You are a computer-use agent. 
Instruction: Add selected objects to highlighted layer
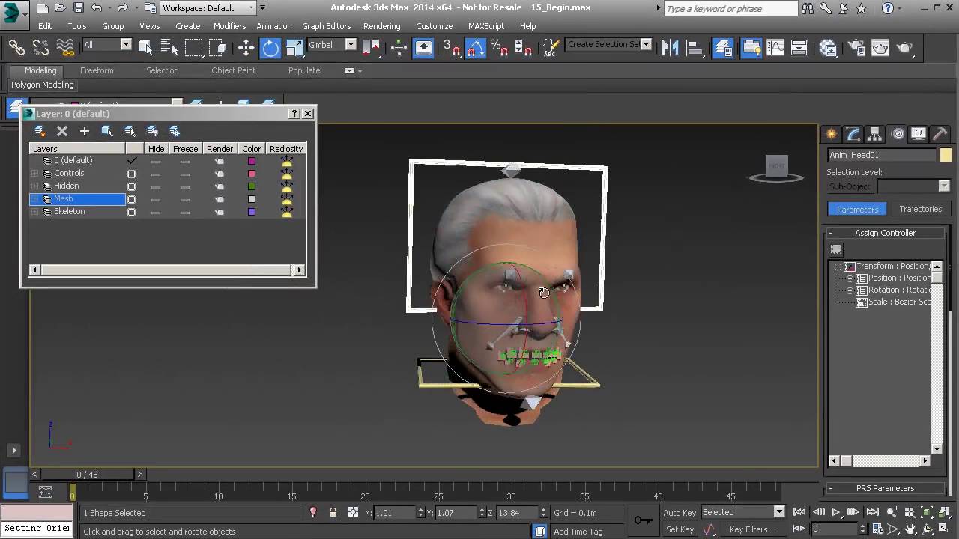click(x=85, y=131)
